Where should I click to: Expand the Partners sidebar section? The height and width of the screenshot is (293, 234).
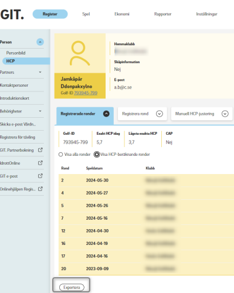40,72
